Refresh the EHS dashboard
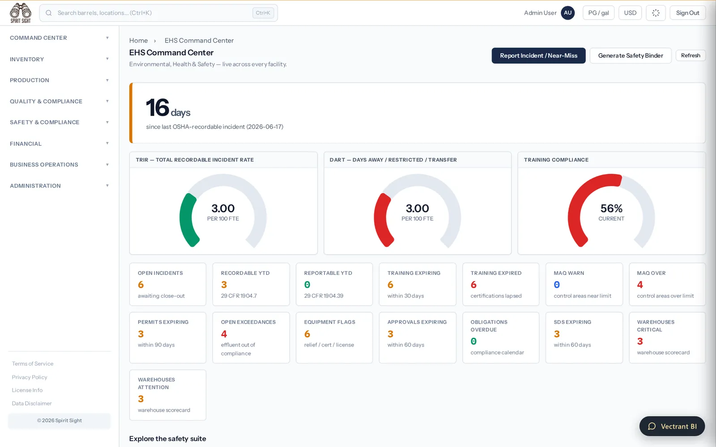Screen dimensions: 716x447 click(690, 55)
